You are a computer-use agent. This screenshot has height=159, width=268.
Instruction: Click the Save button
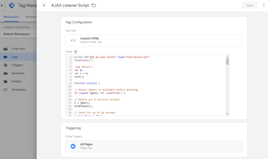click(249, 5)
